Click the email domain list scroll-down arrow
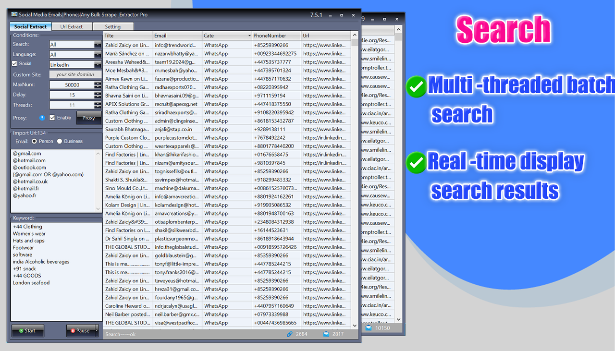The height and width of the screenshot is (351, 615). pyautogui.click(x=98, y=209)
